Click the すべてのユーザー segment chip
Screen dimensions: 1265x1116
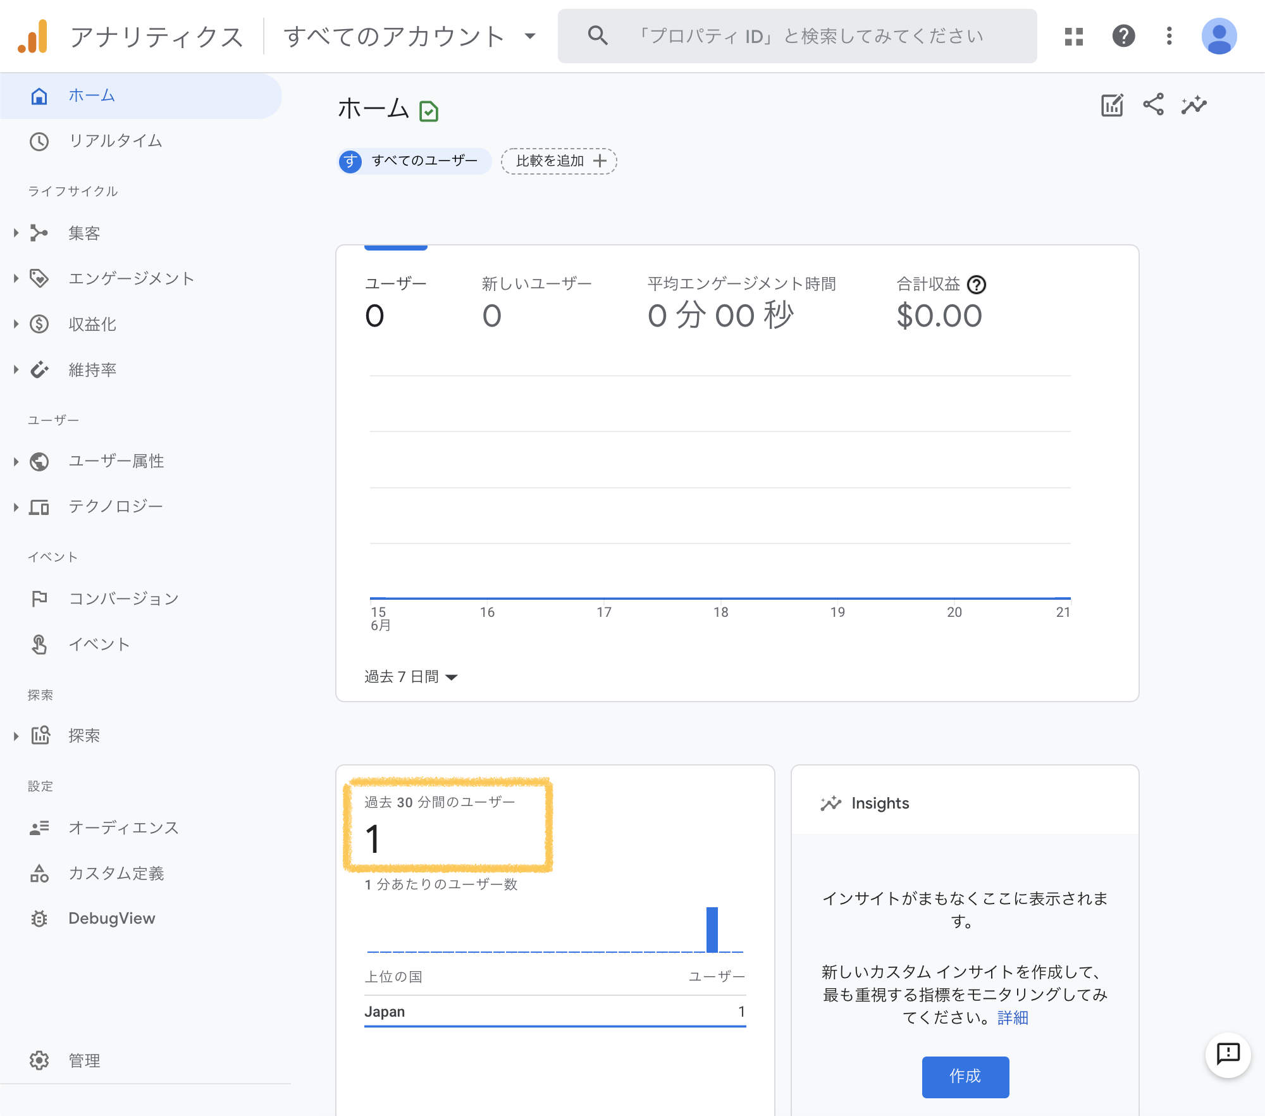(x=415, y=161)
